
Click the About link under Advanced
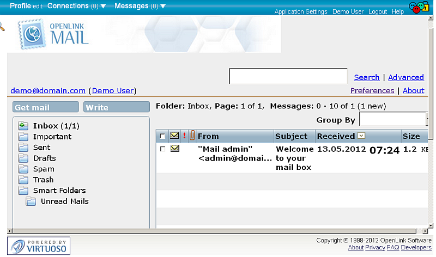pos(413,90)
